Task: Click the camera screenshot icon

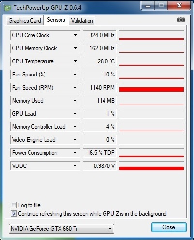Action: [x=181, y=20]
